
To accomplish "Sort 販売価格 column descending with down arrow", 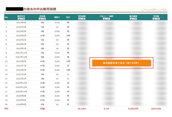I will pyautogui.click(x=135, y=19).
